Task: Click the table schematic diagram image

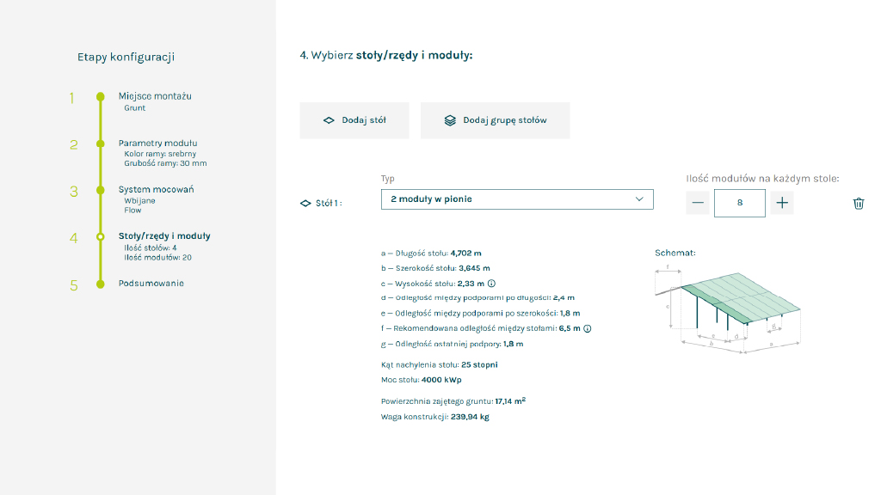Action: (x=728, y=311)
